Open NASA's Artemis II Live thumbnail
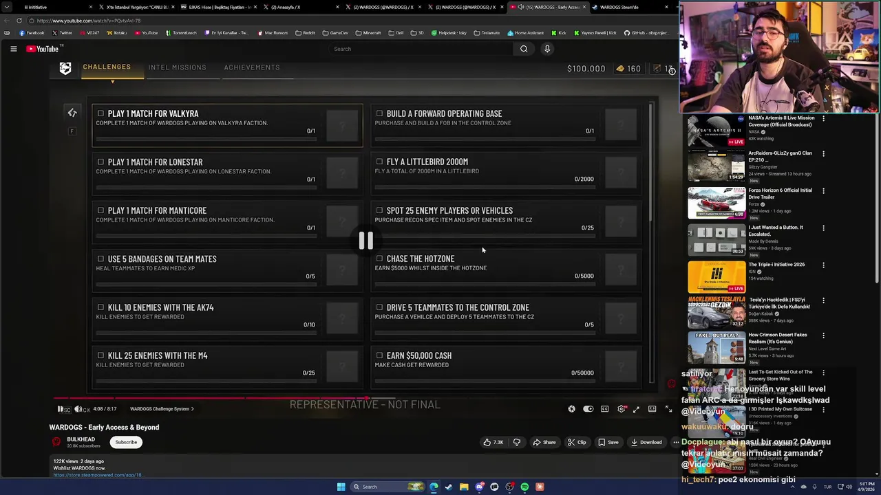The height and width of the screenshot is (495, 881). coord(717,131)
